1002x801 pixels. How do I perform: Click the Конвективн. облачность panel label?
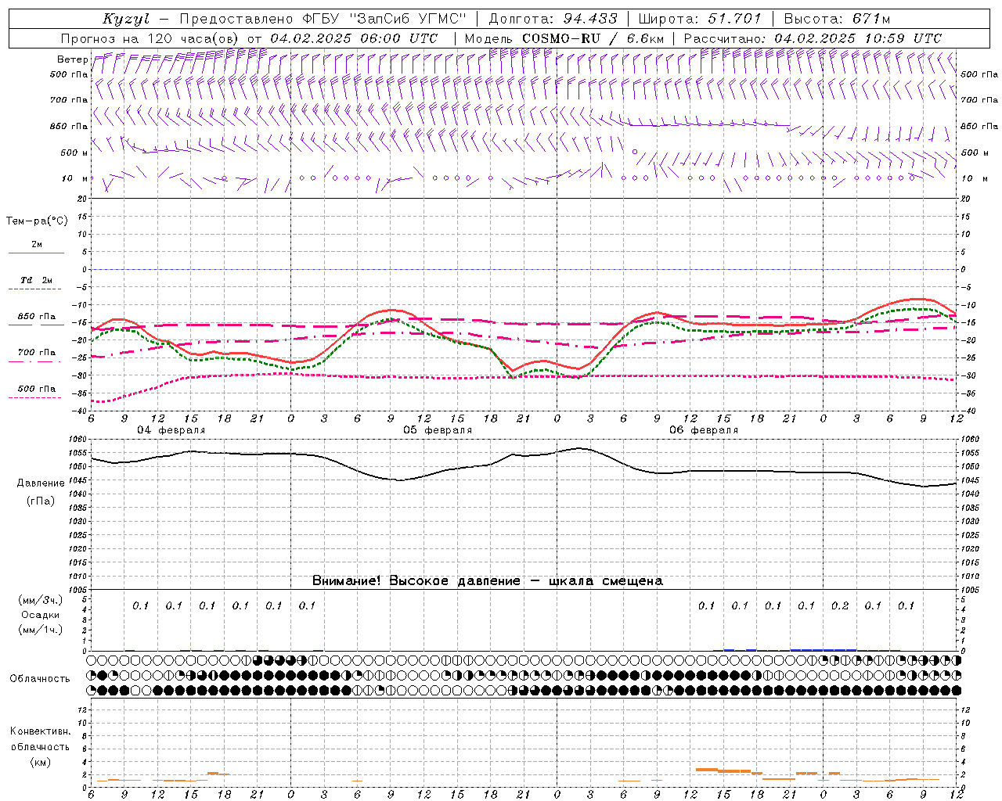[x=40, y=746]
